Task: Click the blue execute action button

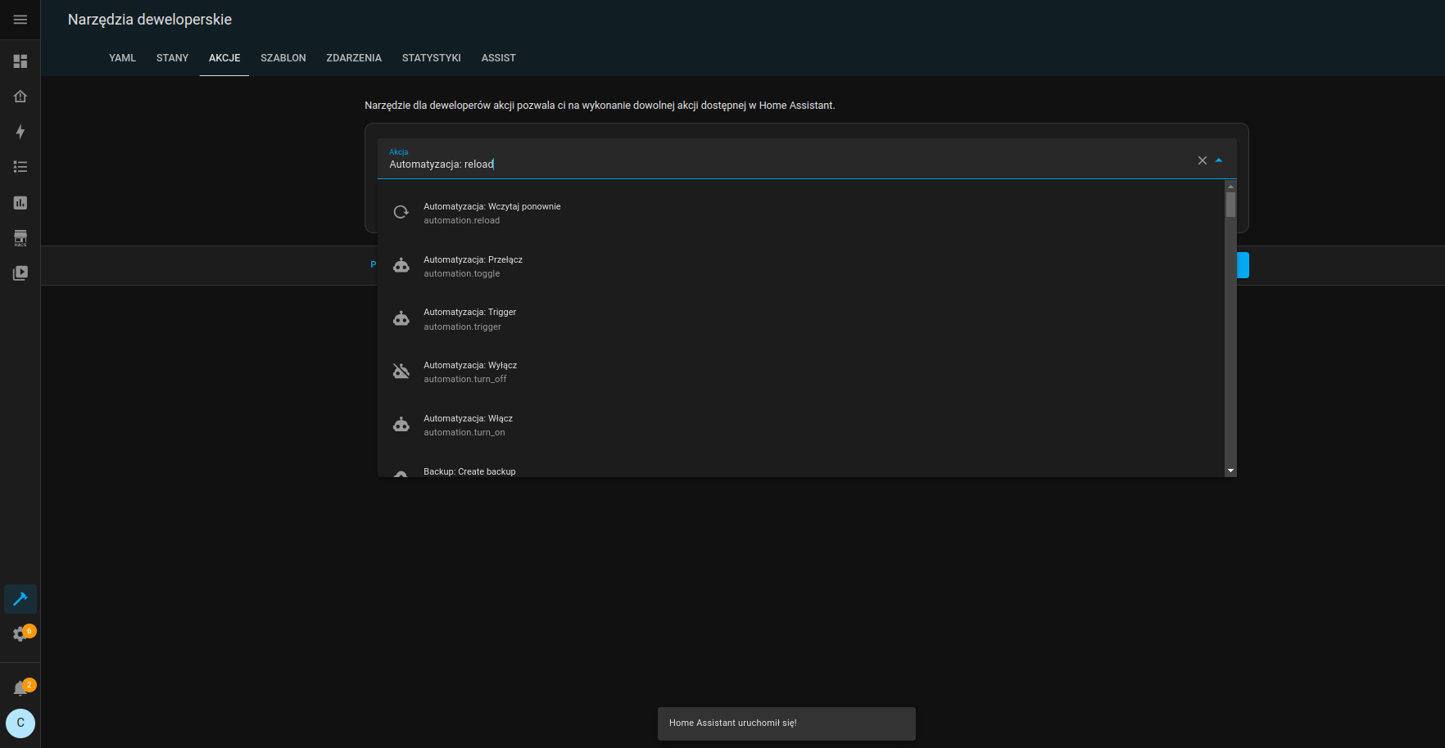Action: 1243,265
